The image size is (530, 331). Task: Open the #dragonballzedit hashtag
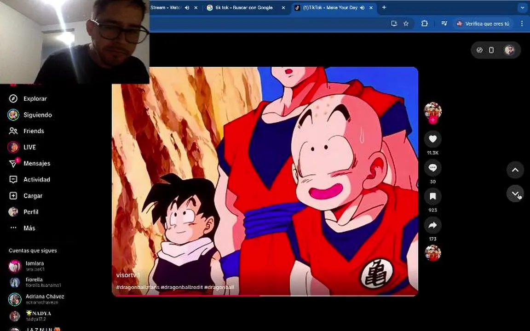click(x=182, y=287)
